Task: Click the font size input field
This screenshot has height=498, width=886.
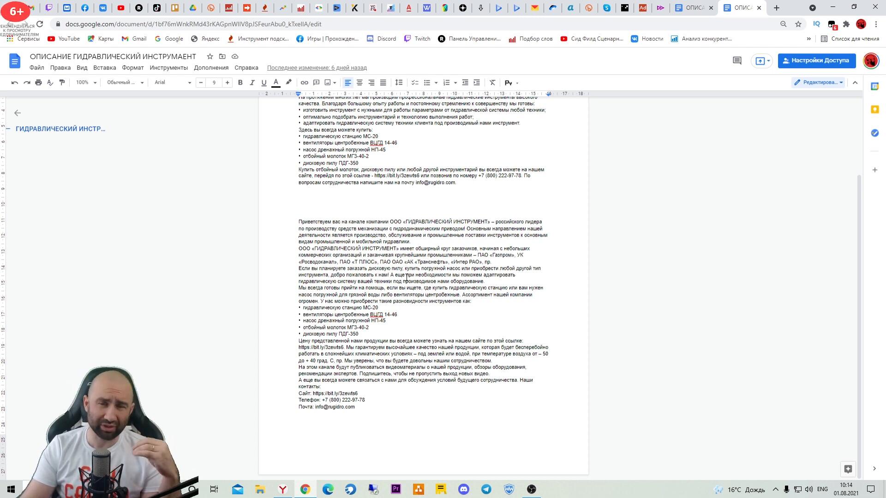Action: pos(214,83)
